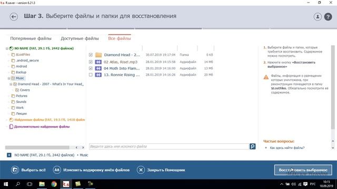Focus the file name search input field
337x189 pixels.
169,146
